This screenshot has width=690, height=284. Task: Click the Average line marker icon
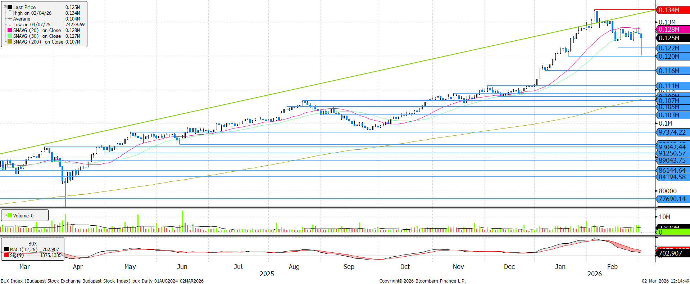(10, 19)
